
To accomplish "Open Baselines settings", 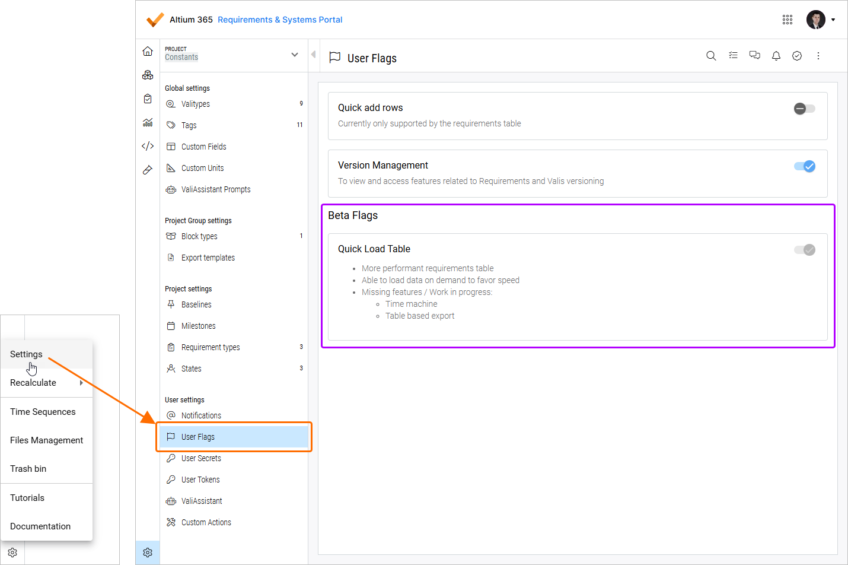I will tap(234, 304).
